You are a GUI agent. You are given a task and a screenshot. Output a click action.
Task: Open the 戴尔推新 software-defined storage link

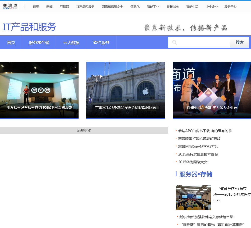click(x=206, y=217)
